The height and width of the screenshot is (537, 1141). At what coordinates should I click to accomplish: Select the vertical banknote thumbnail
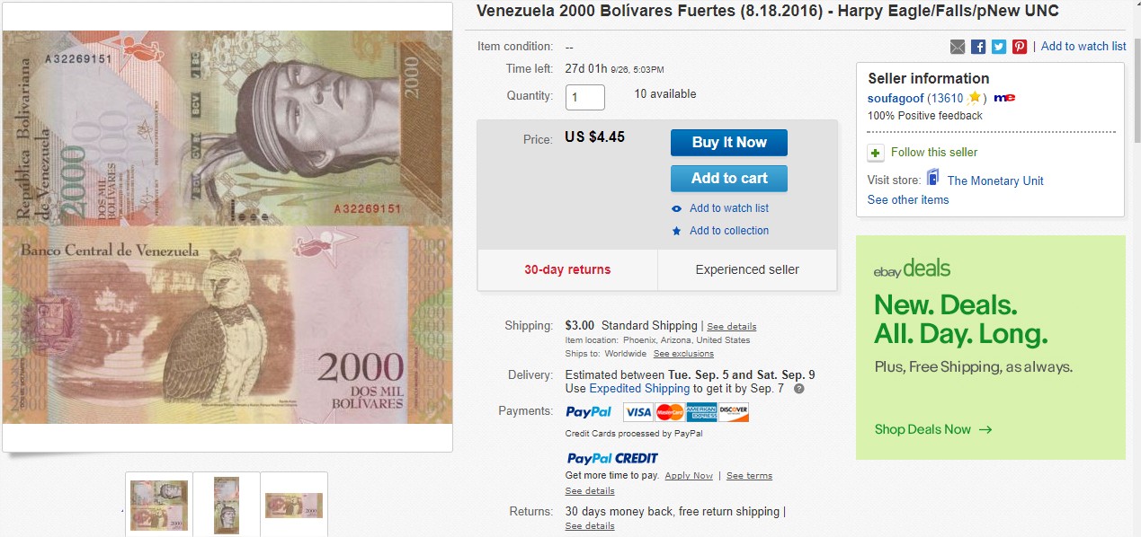coord(227,505)
